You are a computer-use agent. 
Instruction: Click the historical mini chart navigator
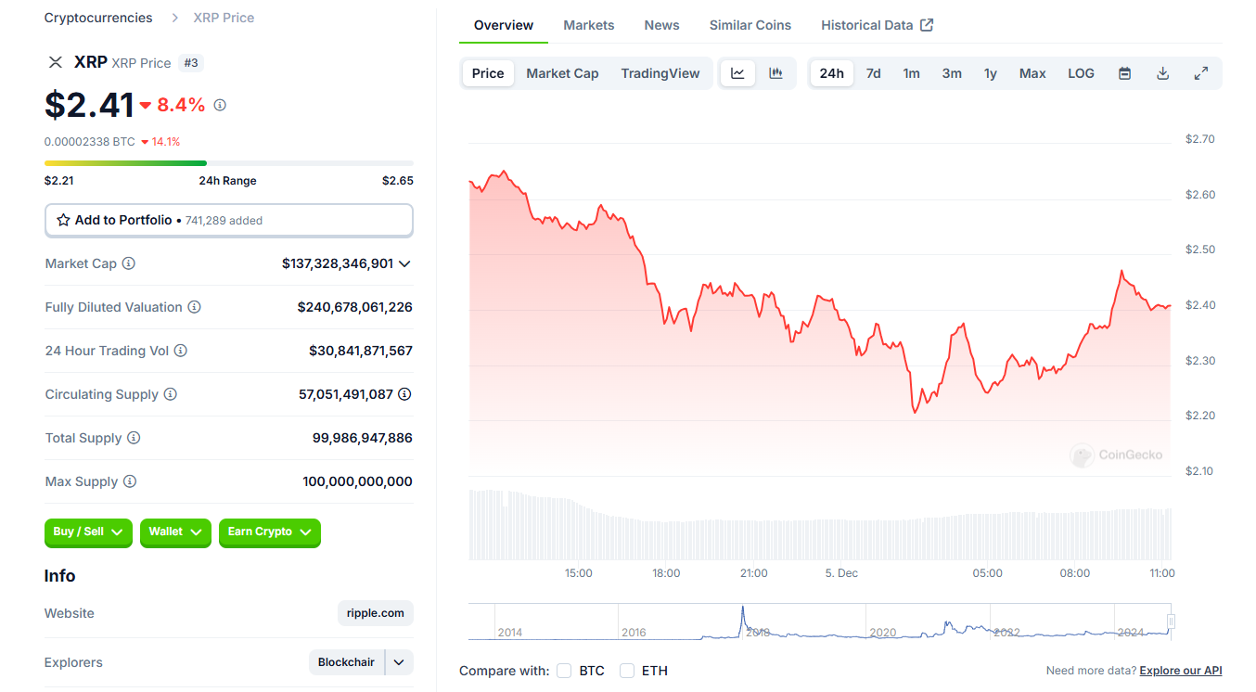click(821, 622)
